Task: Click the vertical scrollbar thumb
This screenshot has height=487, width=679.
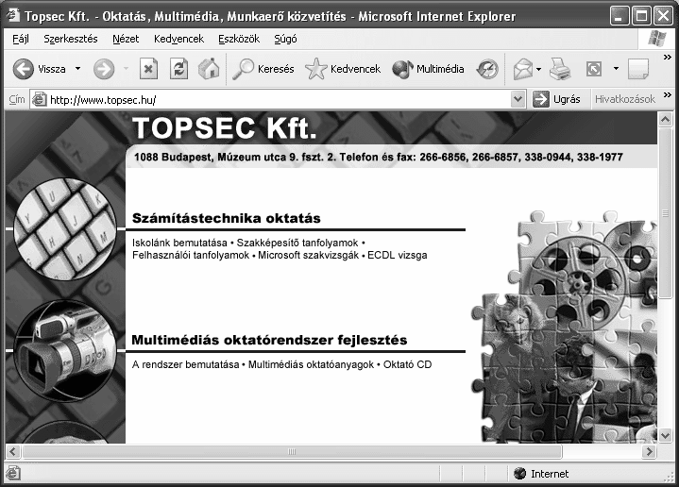Action: pyautogui.click(x=666, y=212)
